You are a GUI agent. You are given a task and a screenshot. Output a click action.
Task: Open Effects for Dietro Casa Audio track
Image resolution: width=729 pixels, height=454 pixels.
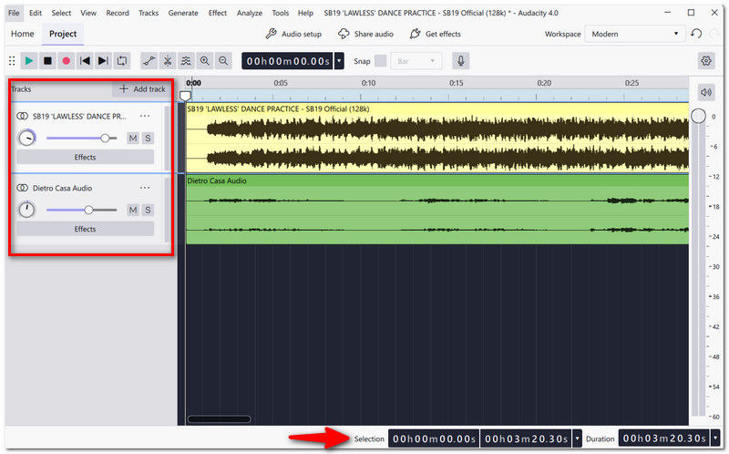[85, 229]
